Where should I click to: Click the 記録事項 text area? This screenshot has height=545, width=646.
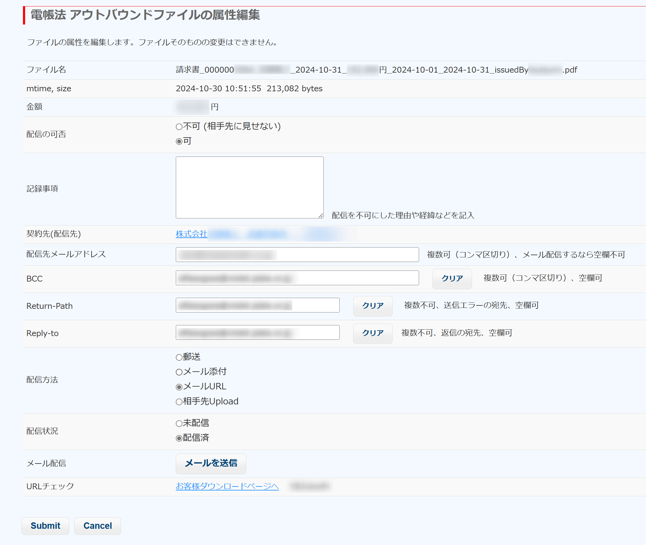click(249, 187)
